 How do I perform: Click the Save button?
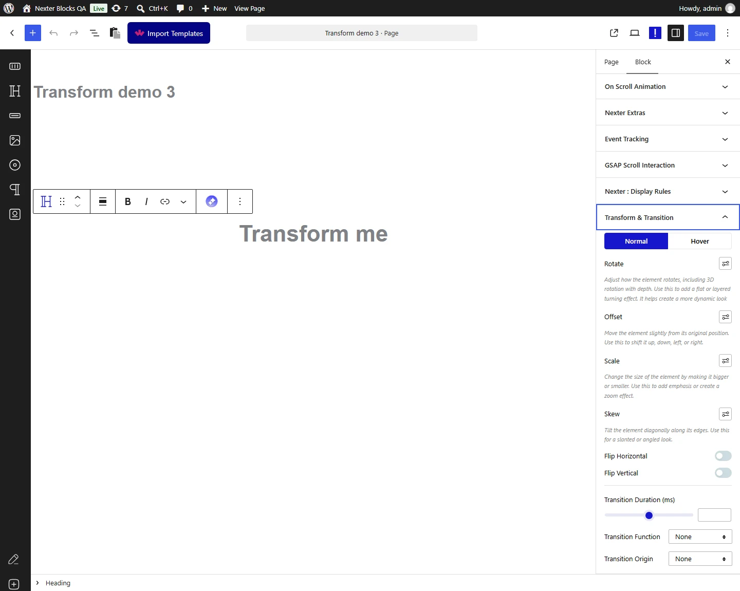click(701, 33)
